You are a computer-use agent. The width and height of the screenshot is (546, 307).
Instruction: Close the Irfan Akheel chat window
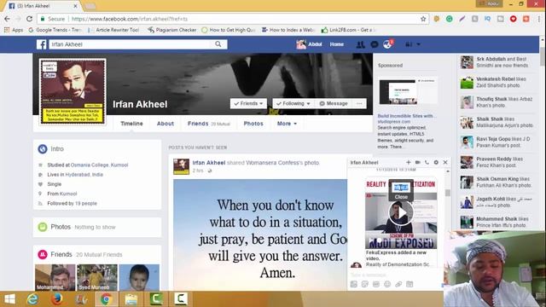445,162
